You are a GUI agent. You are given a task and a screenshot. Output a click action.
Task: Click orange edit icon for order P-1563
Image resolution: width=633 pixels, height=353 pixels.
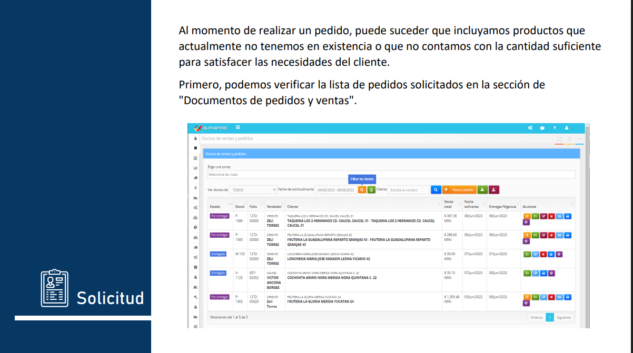[x=527, y=297]
